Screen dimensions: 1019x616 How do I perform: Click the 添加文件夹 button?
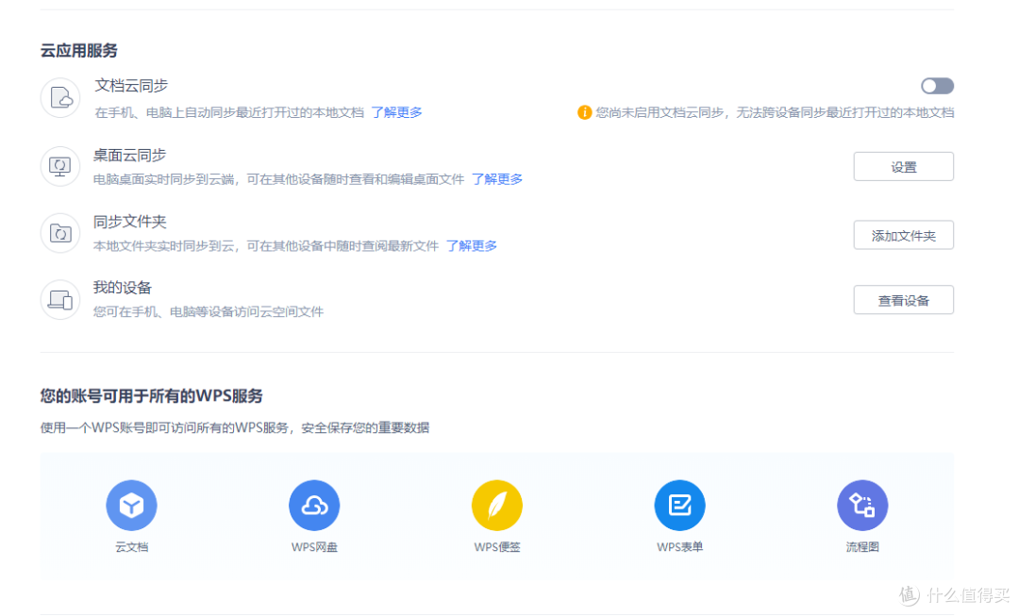pos(903,235)
